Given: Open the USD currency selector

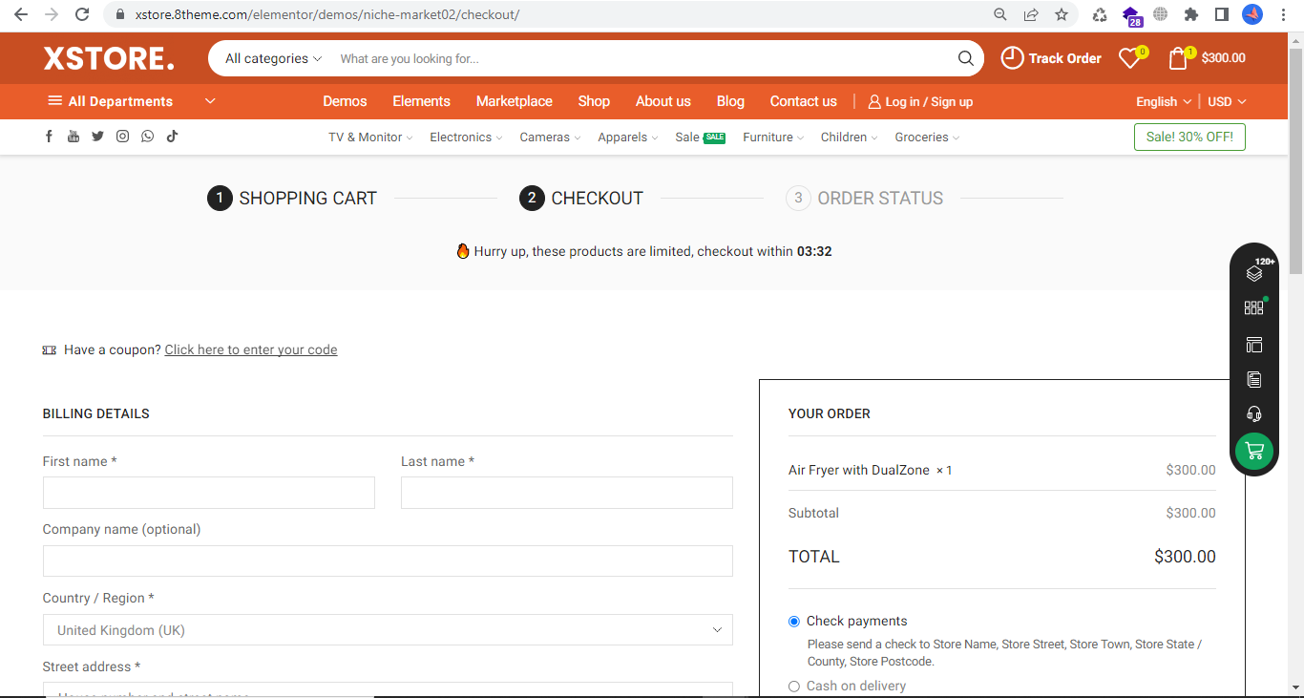Looking at the screenshot, I should [x=1227, y=101].
